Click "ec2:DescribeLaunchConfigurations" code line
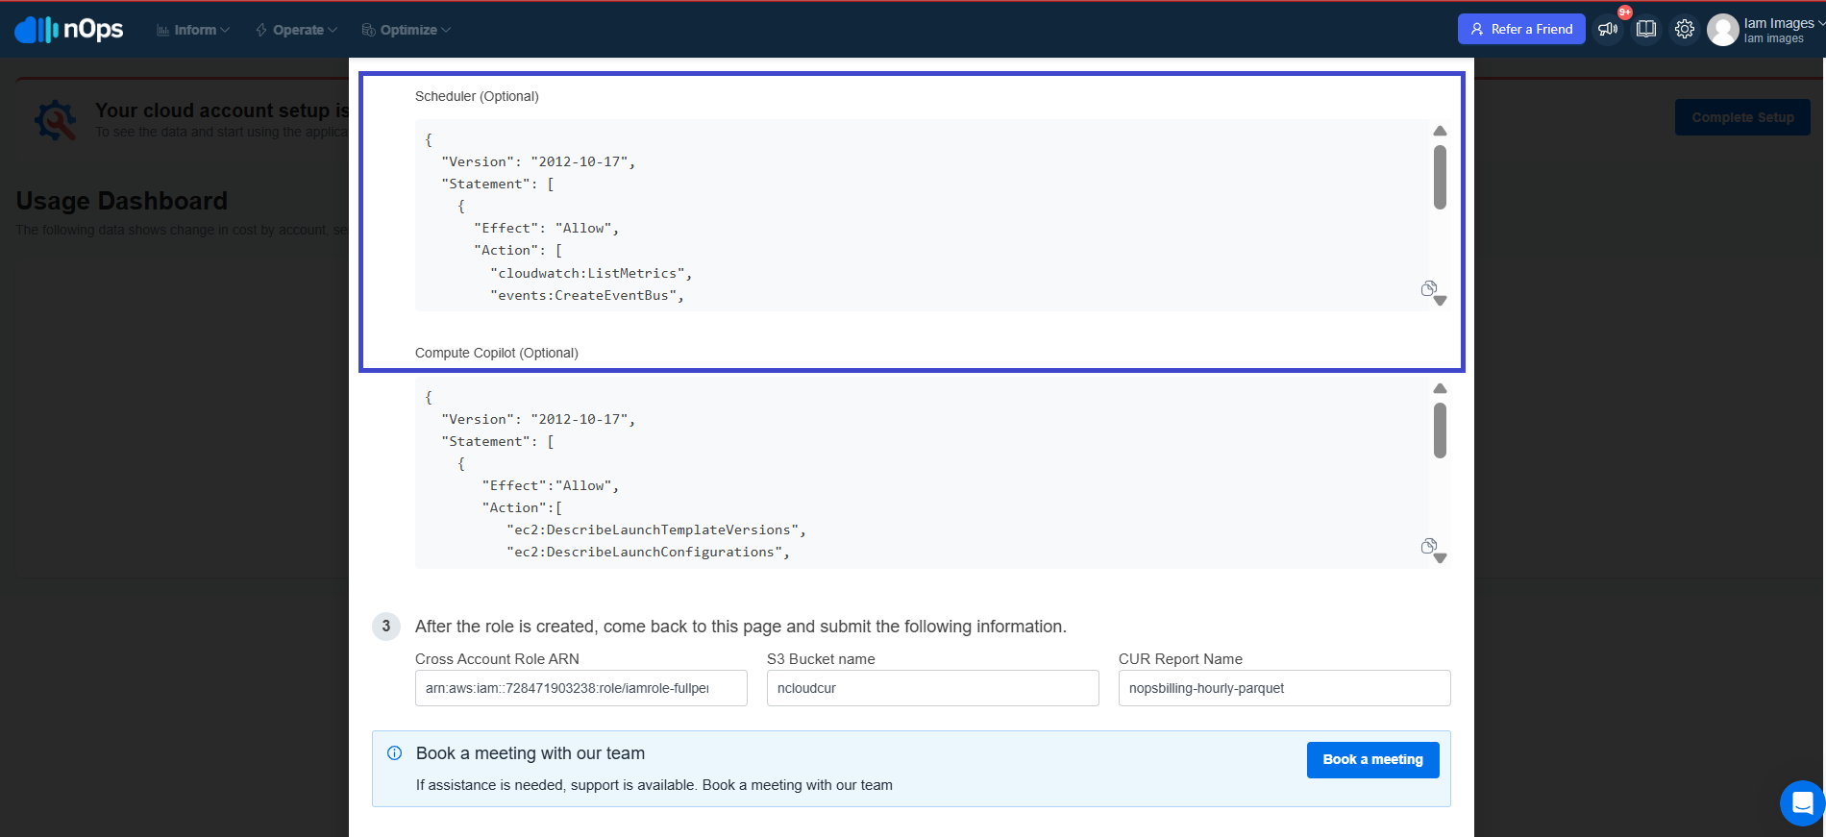 648,552
